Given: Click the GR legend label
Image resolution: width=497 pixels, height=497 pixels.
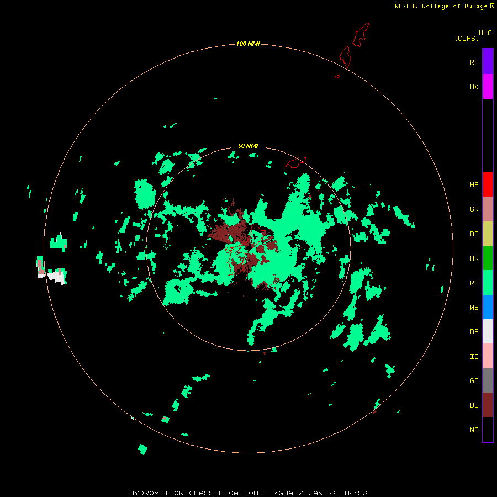Looking at the screenshot, I should click(x=474, y=209).
